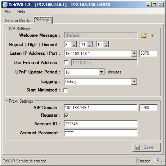Click the Welcome Message field
The height and width of the screenshot is (166, 166).
[x=100, y=35]
